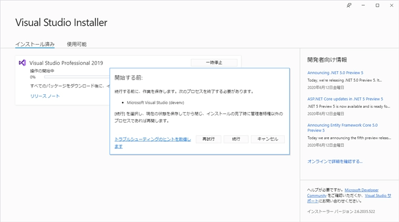
Task: Click the 操作の開始中 status text
Action: [42, 71]
